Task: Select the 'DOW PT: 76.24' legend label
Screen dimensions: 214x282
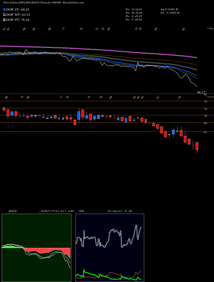Action: point(18,20)
